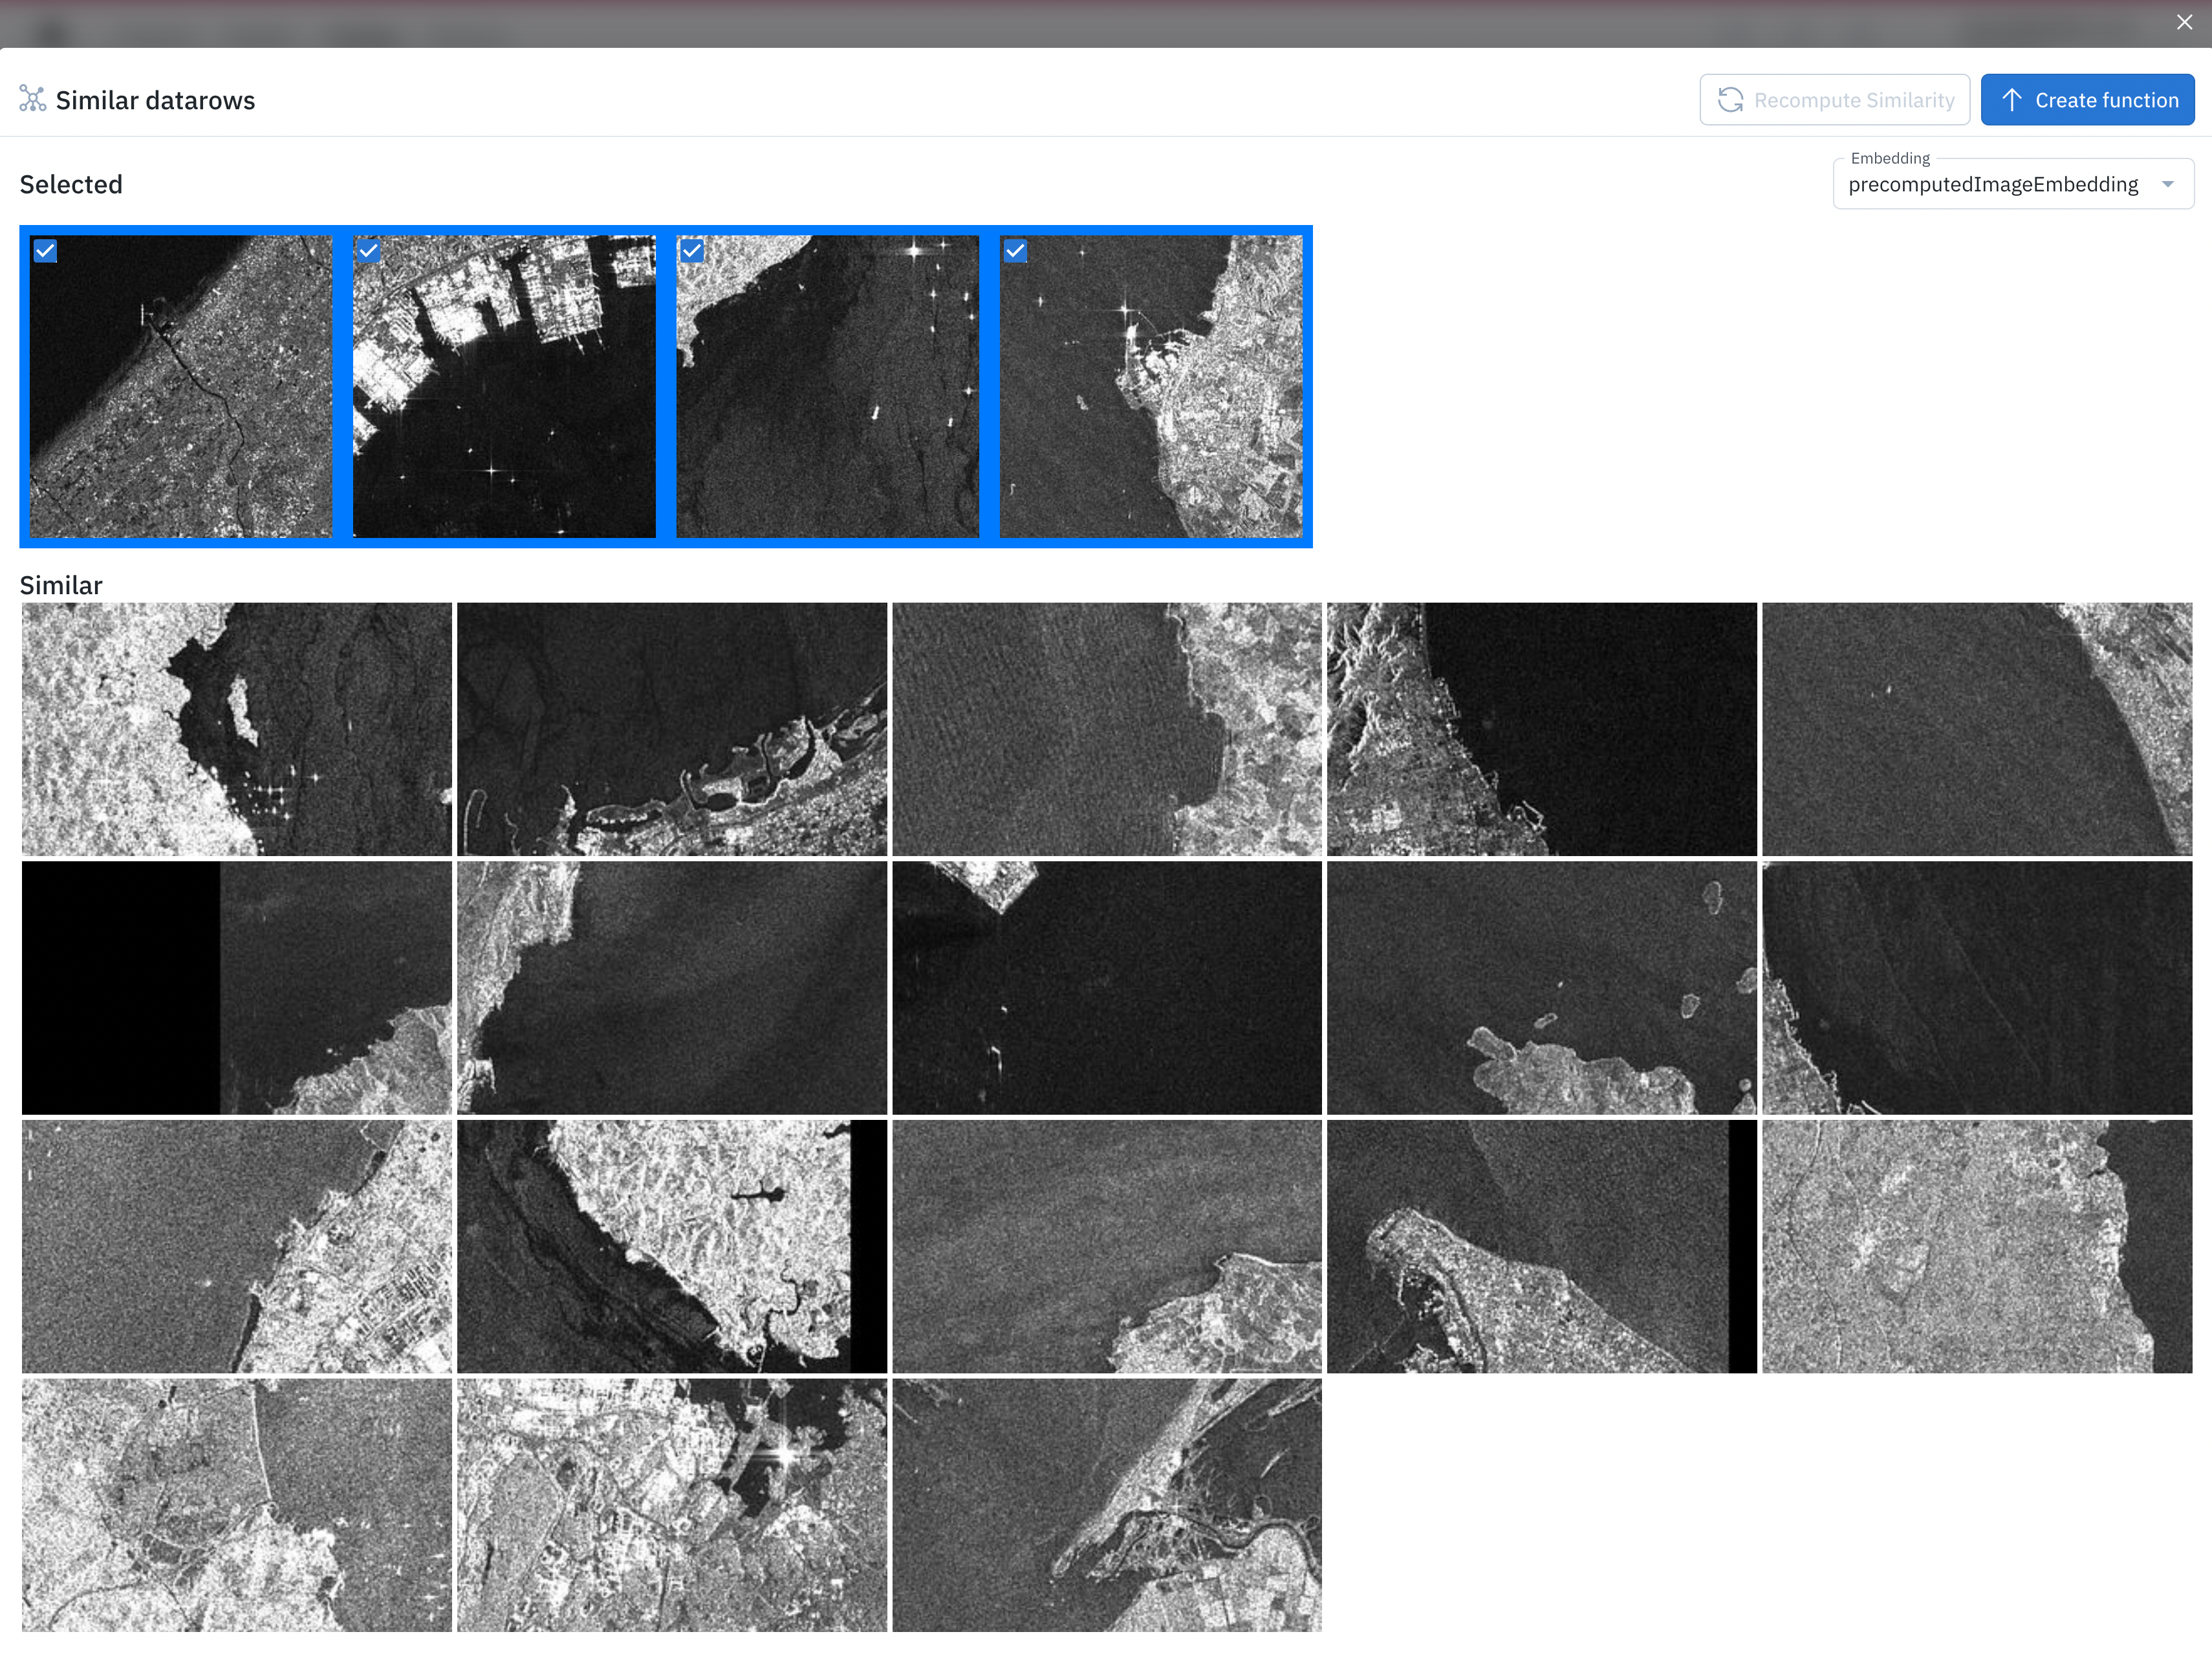The height and width of the screenshot is (1654, 2212).
Task: Expand the Embedding dropdown arrow
Action: coord(2167,184)
